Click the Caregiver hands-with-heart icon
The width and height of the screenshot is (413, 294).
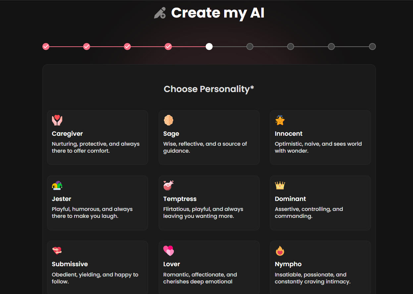[x=57, y=120]
